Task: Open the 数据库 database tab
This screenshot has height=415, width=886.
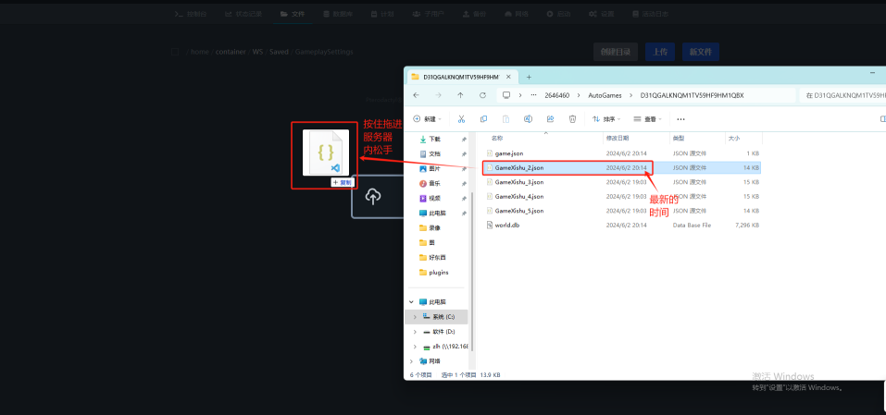Action: [x=338, y=14]
